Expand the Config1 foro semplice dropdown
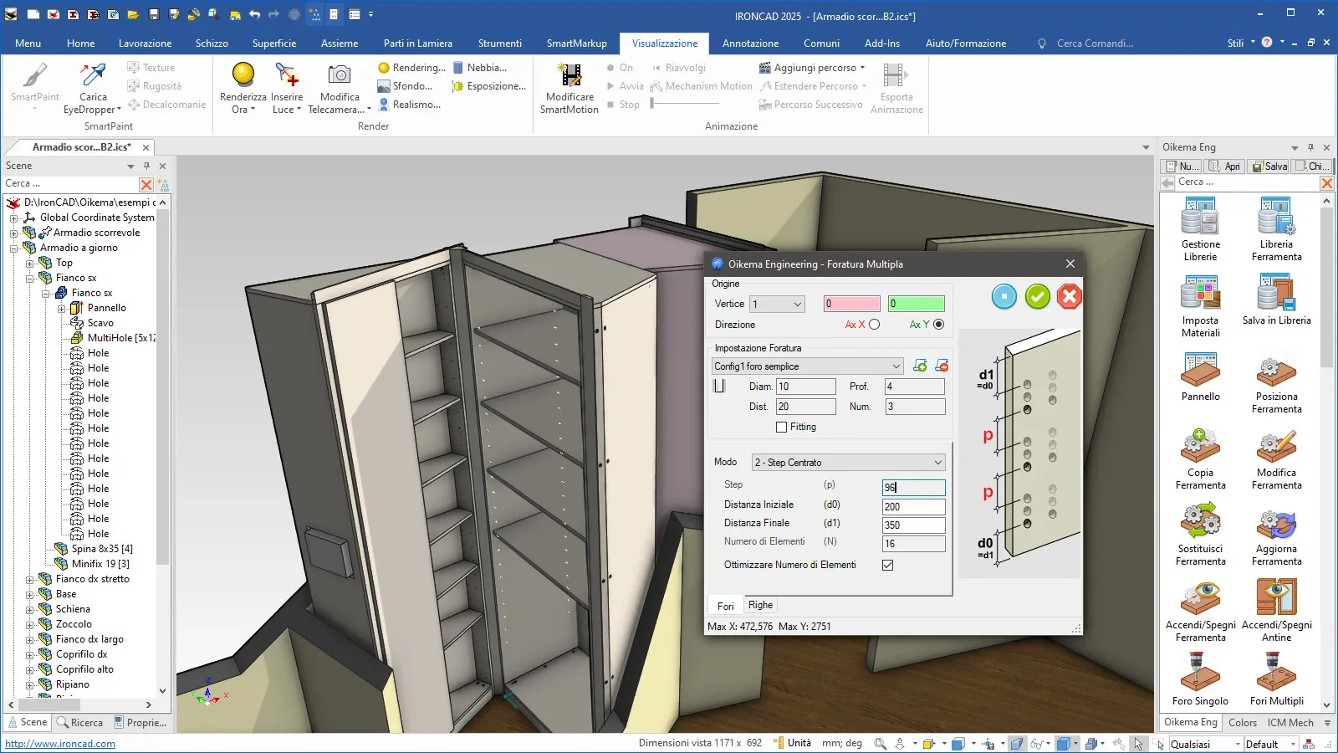The width and height of the screenshot is (1338, 753). pyautogui.click(x=806, y=366)
